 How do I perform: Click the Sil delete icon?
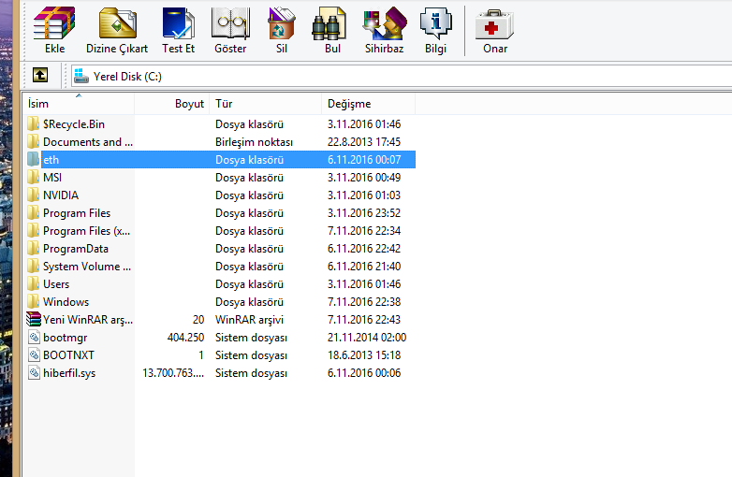[x=282, y=23]
